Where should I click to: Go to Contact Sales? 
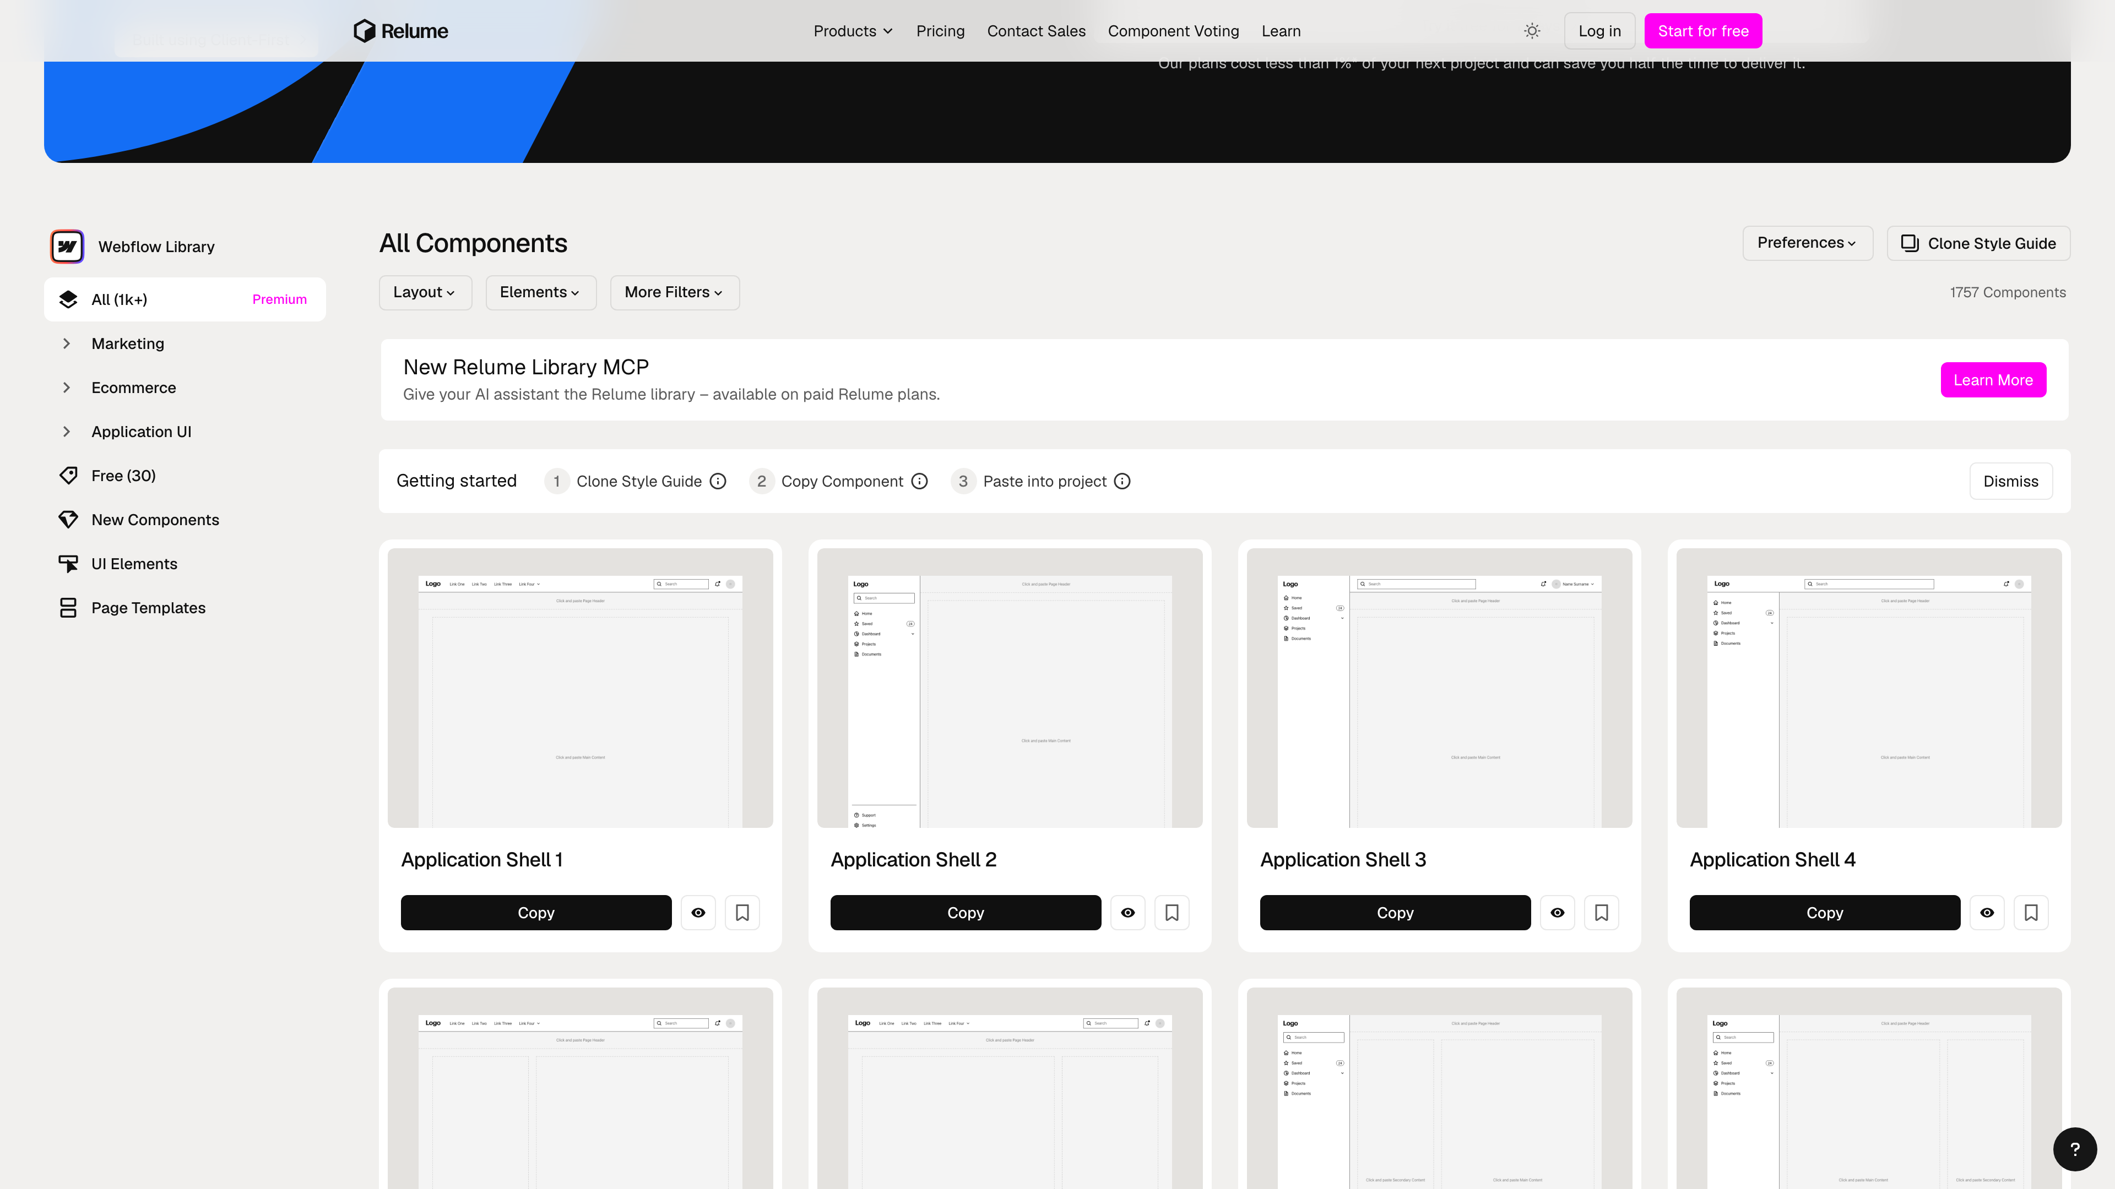point(1036,31)
